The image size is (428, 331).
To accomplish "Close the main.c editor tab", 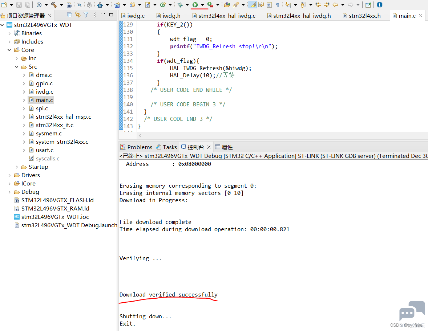I will (x=421, y=16).
